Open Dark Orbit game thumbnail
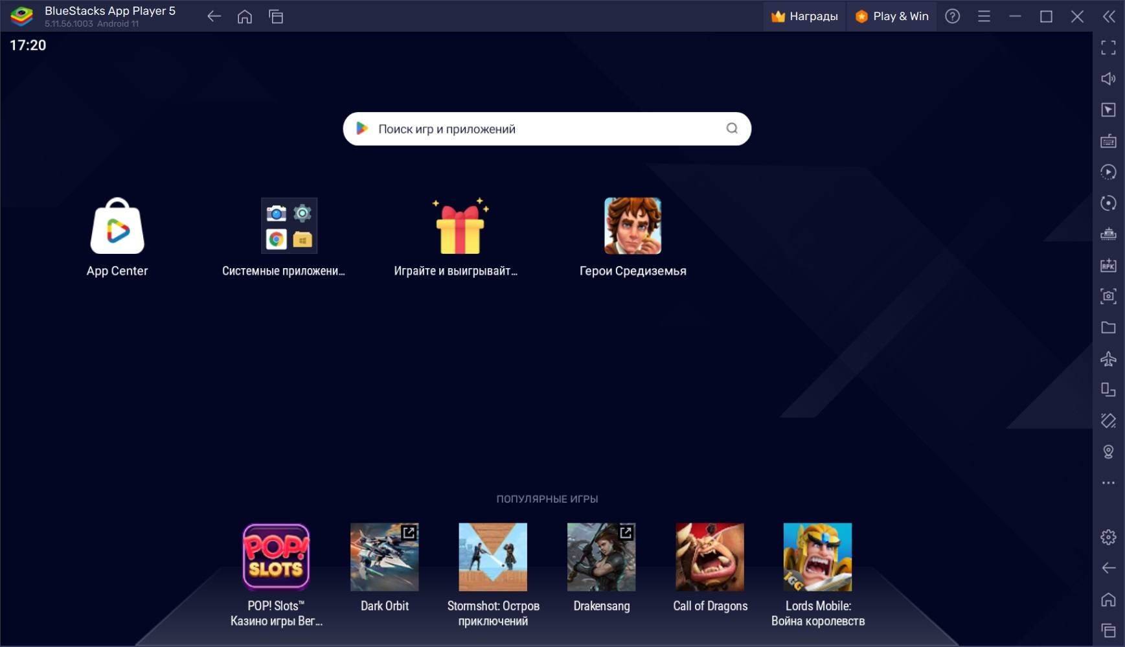This screenshot has width=1125, height=647. 385,557
